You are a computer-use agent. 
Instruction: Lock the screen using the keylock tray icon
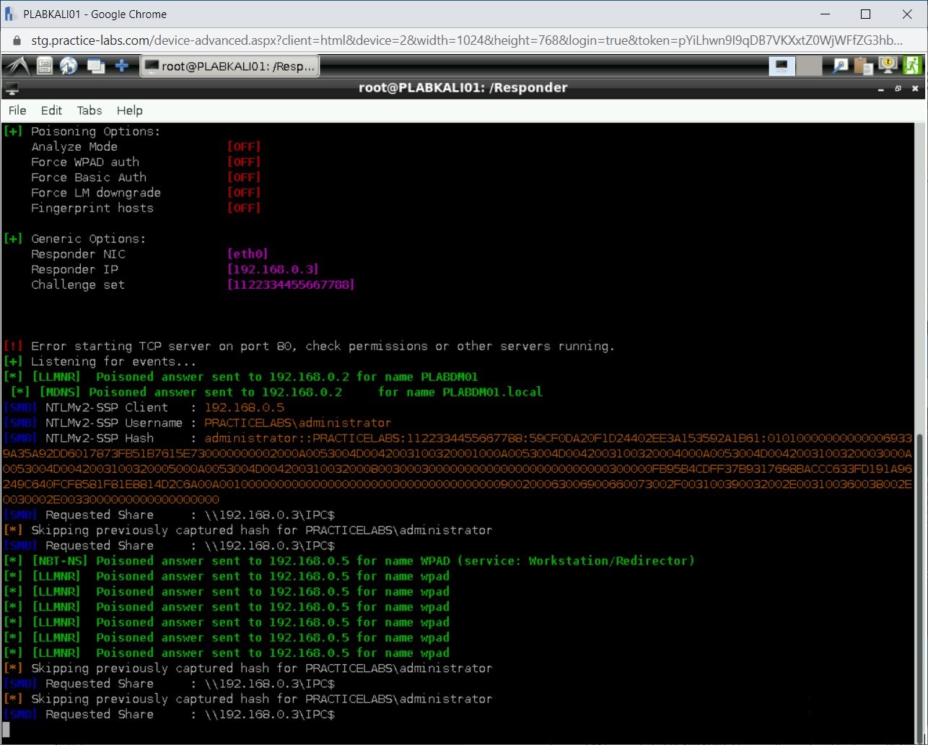(x=886, y=66)
